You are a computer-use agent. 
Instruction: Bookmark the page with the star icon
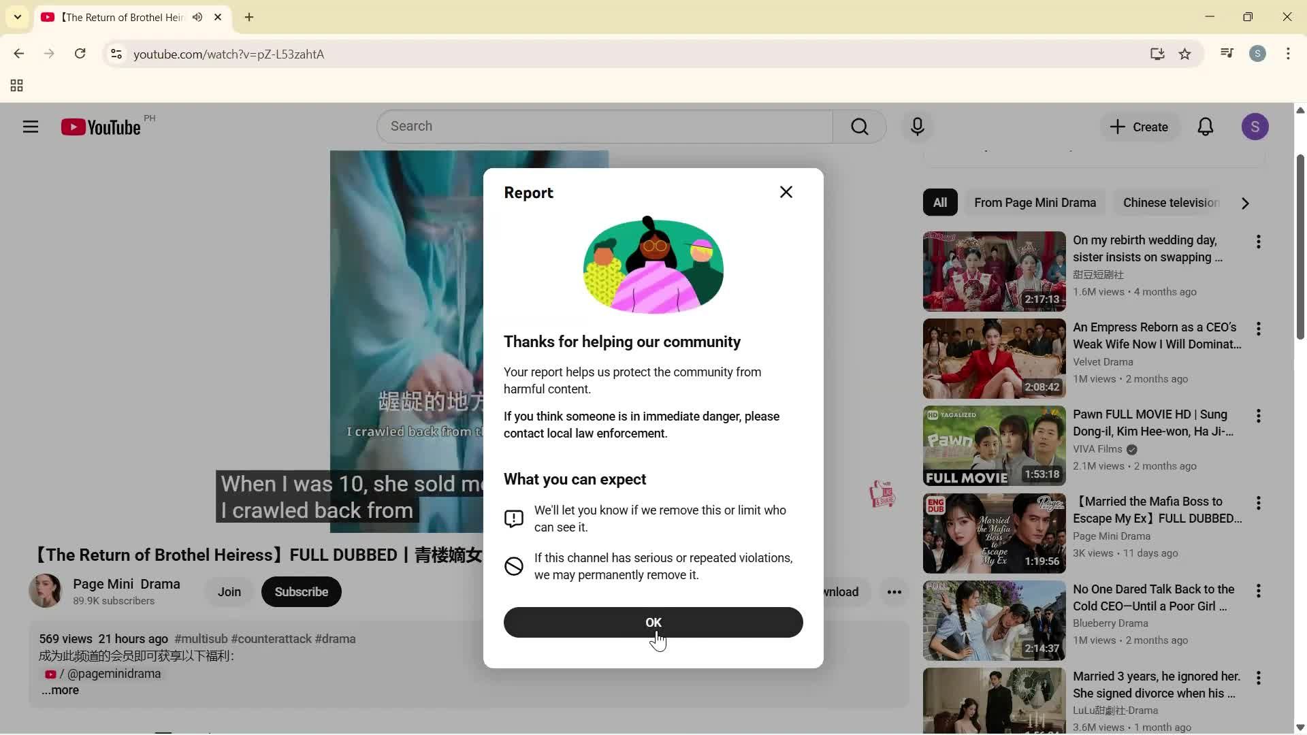(x=1185, y=54)
